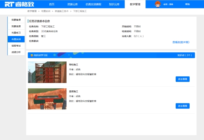204x140 pixels.
Task: Click the graduation cap icon in 知识点学习区
Action: [32, 55]
